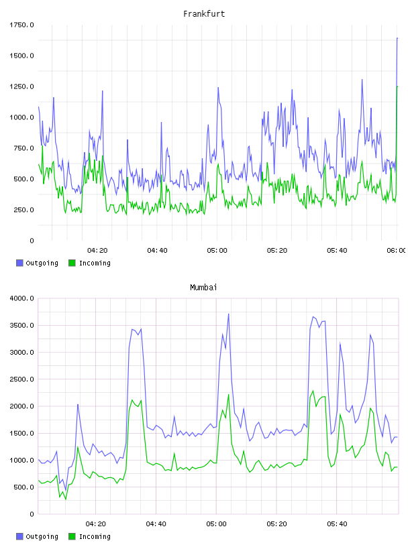
Task: Click the 3000.0 y-axis label on Mumbai
Action: (21, 353)
